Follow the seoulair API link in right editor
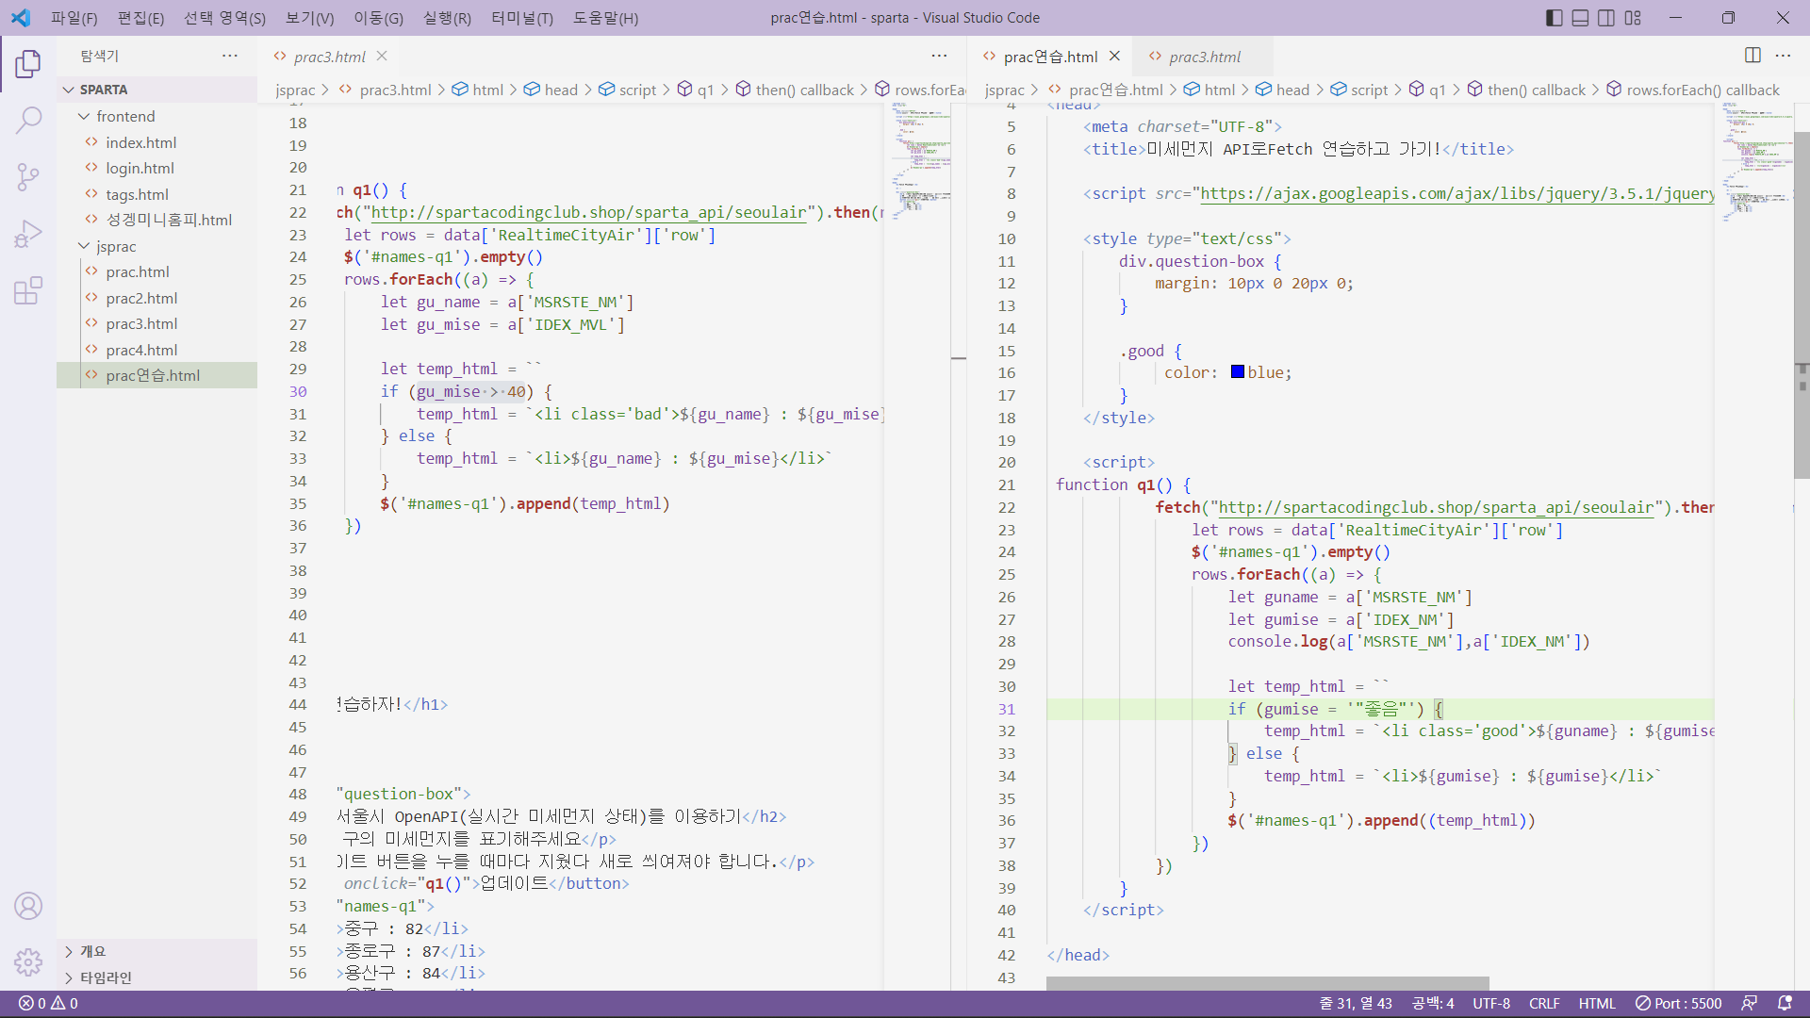 click(1436, 507)
